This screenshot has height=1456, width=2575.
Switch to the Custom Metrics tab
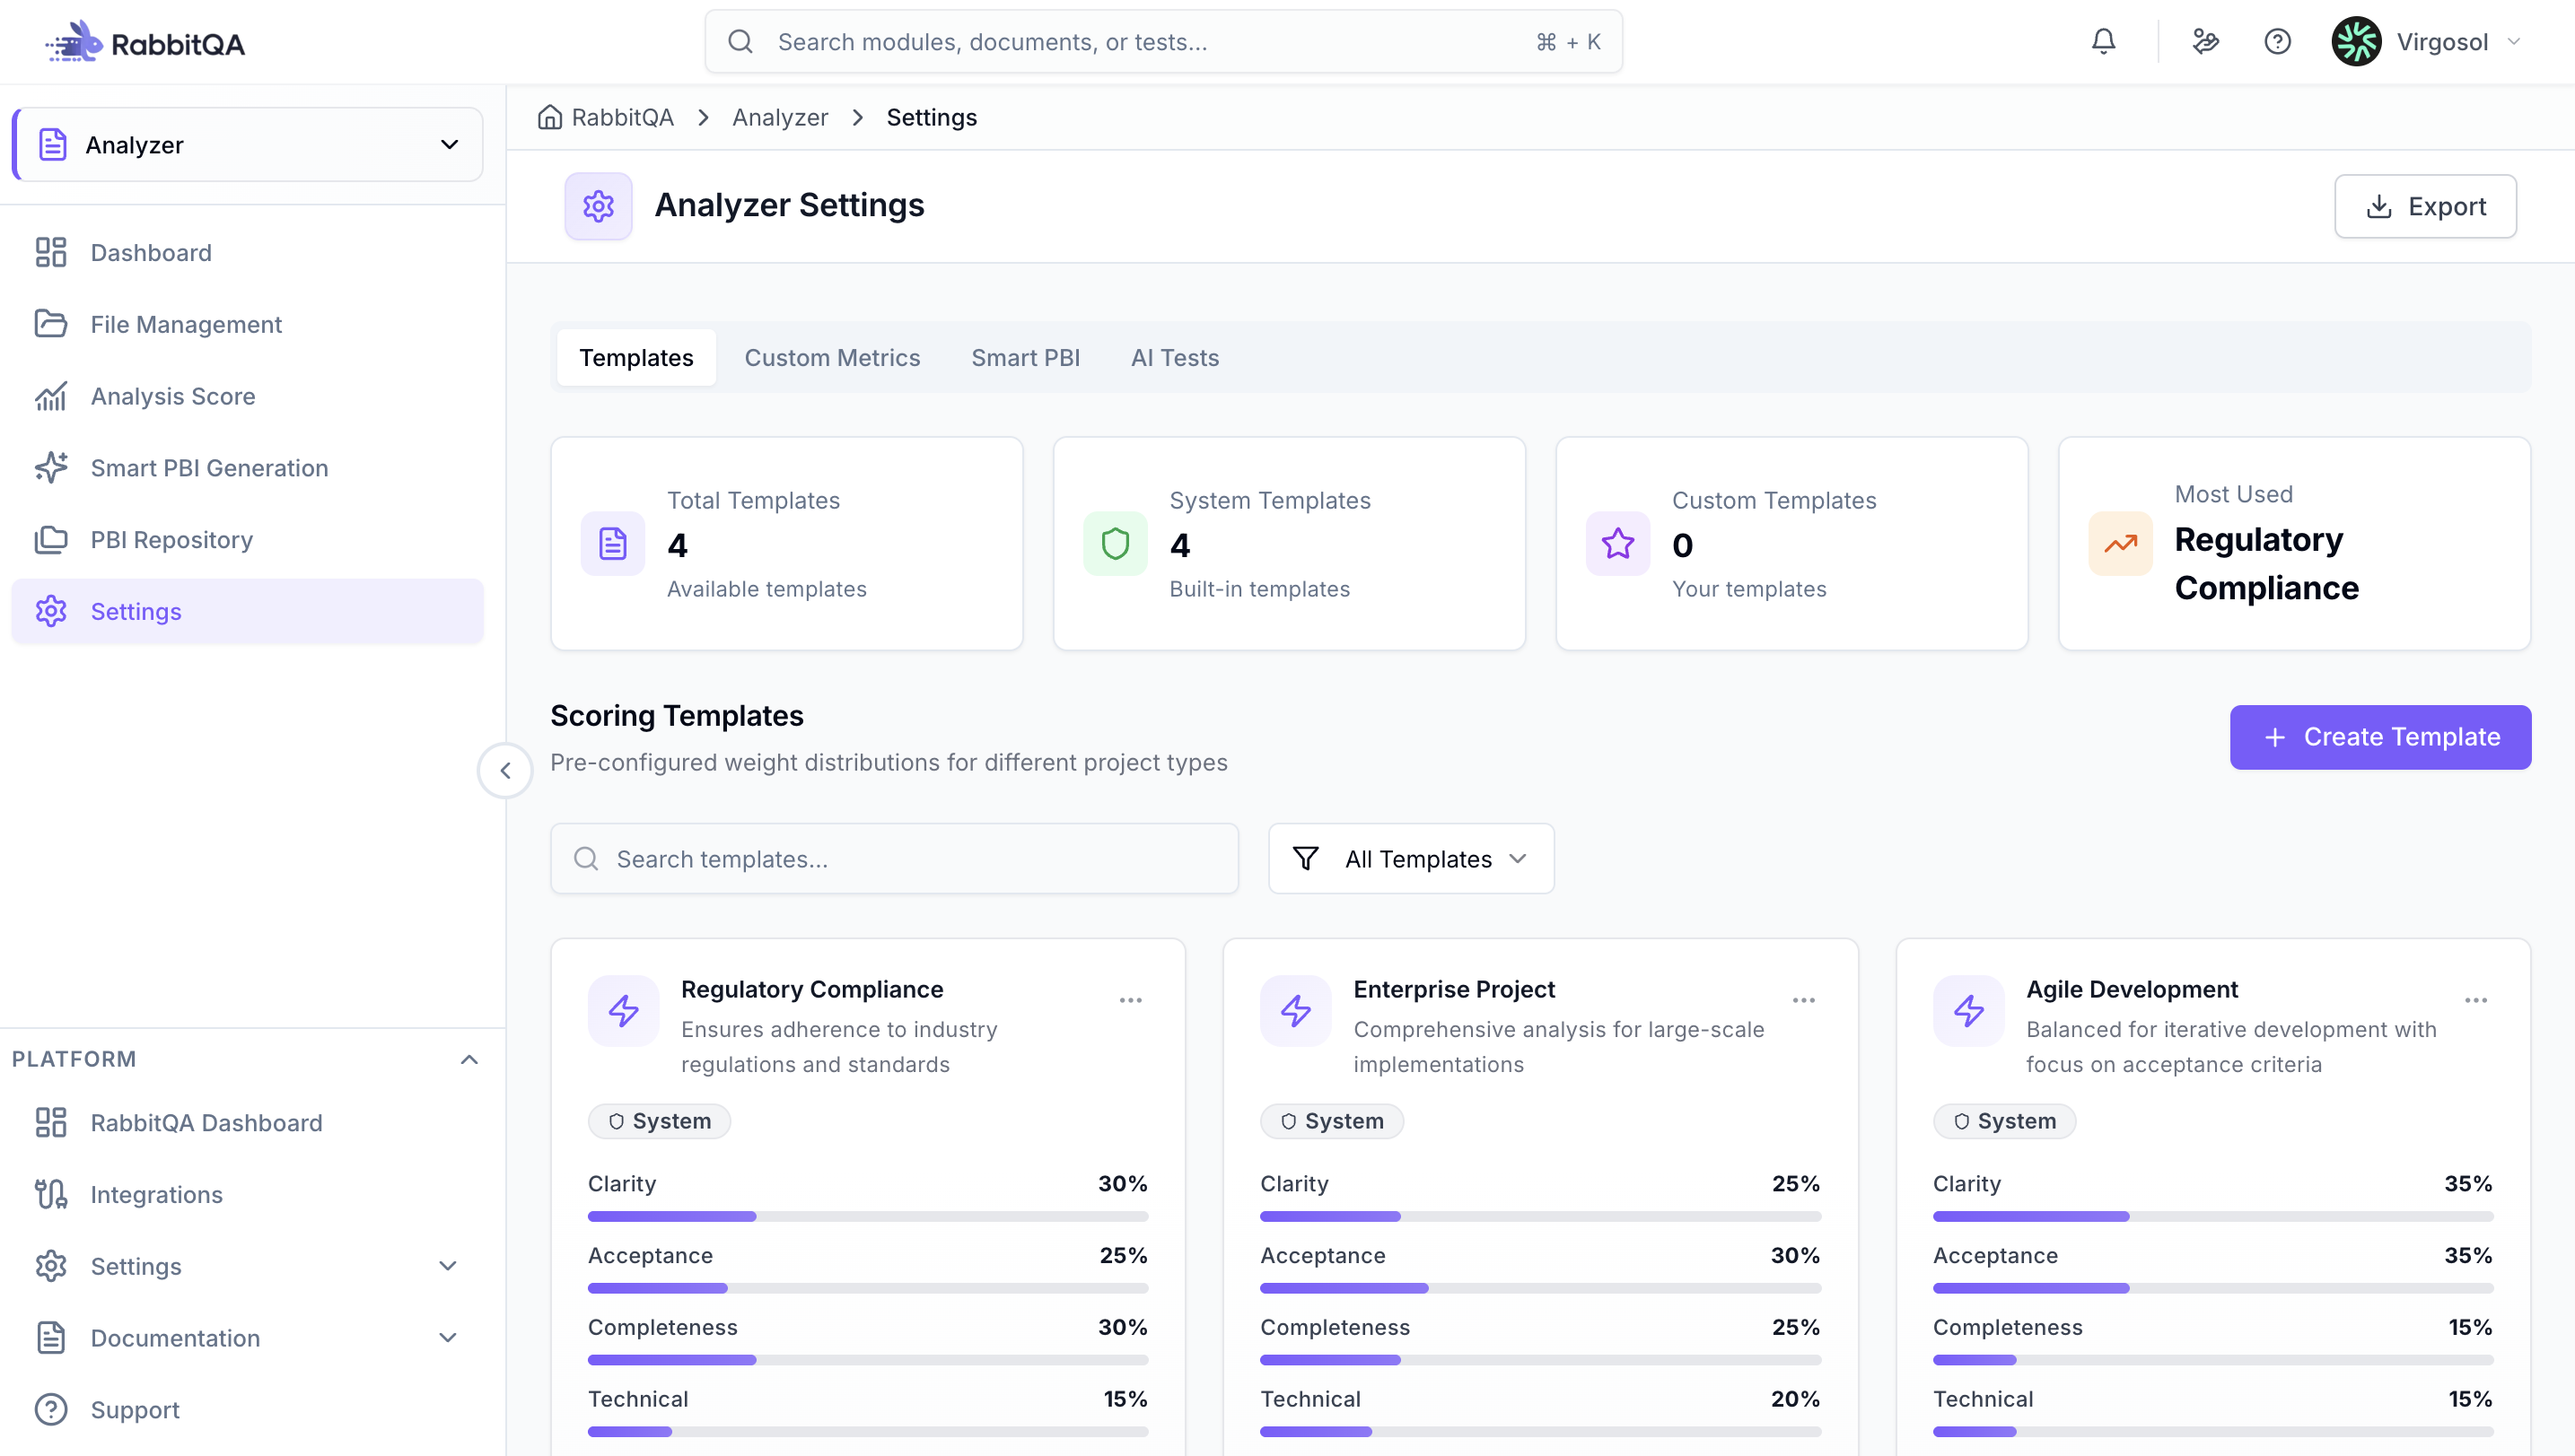point(831,358)
